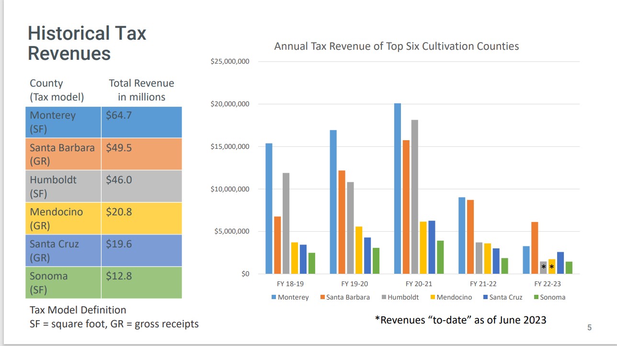Click the Sonoma green legend swatch

click(536, 297)
